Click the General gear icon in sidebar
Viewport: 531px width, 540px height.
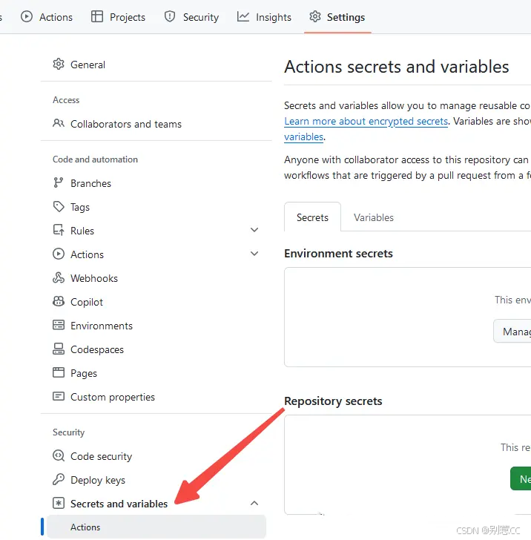[59, 64]
